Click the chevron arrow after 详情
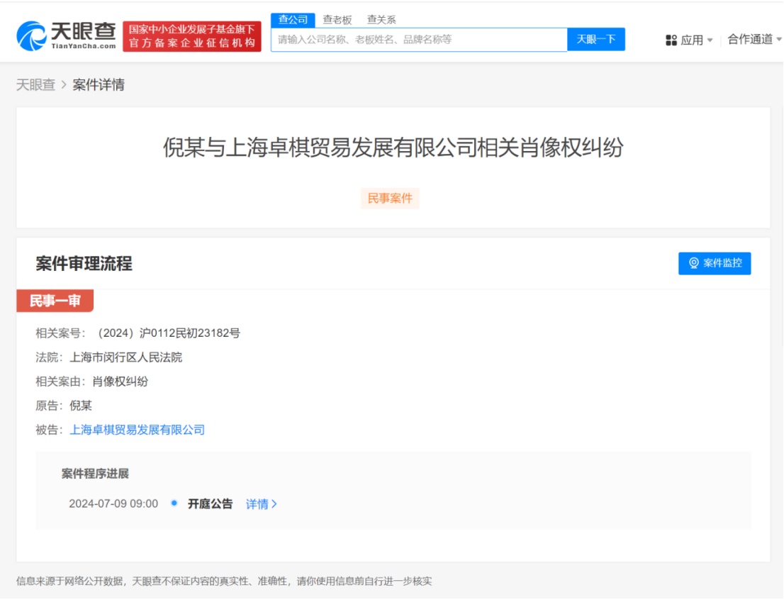Screen dimensions: 784x600 click(x=275, y=504)
